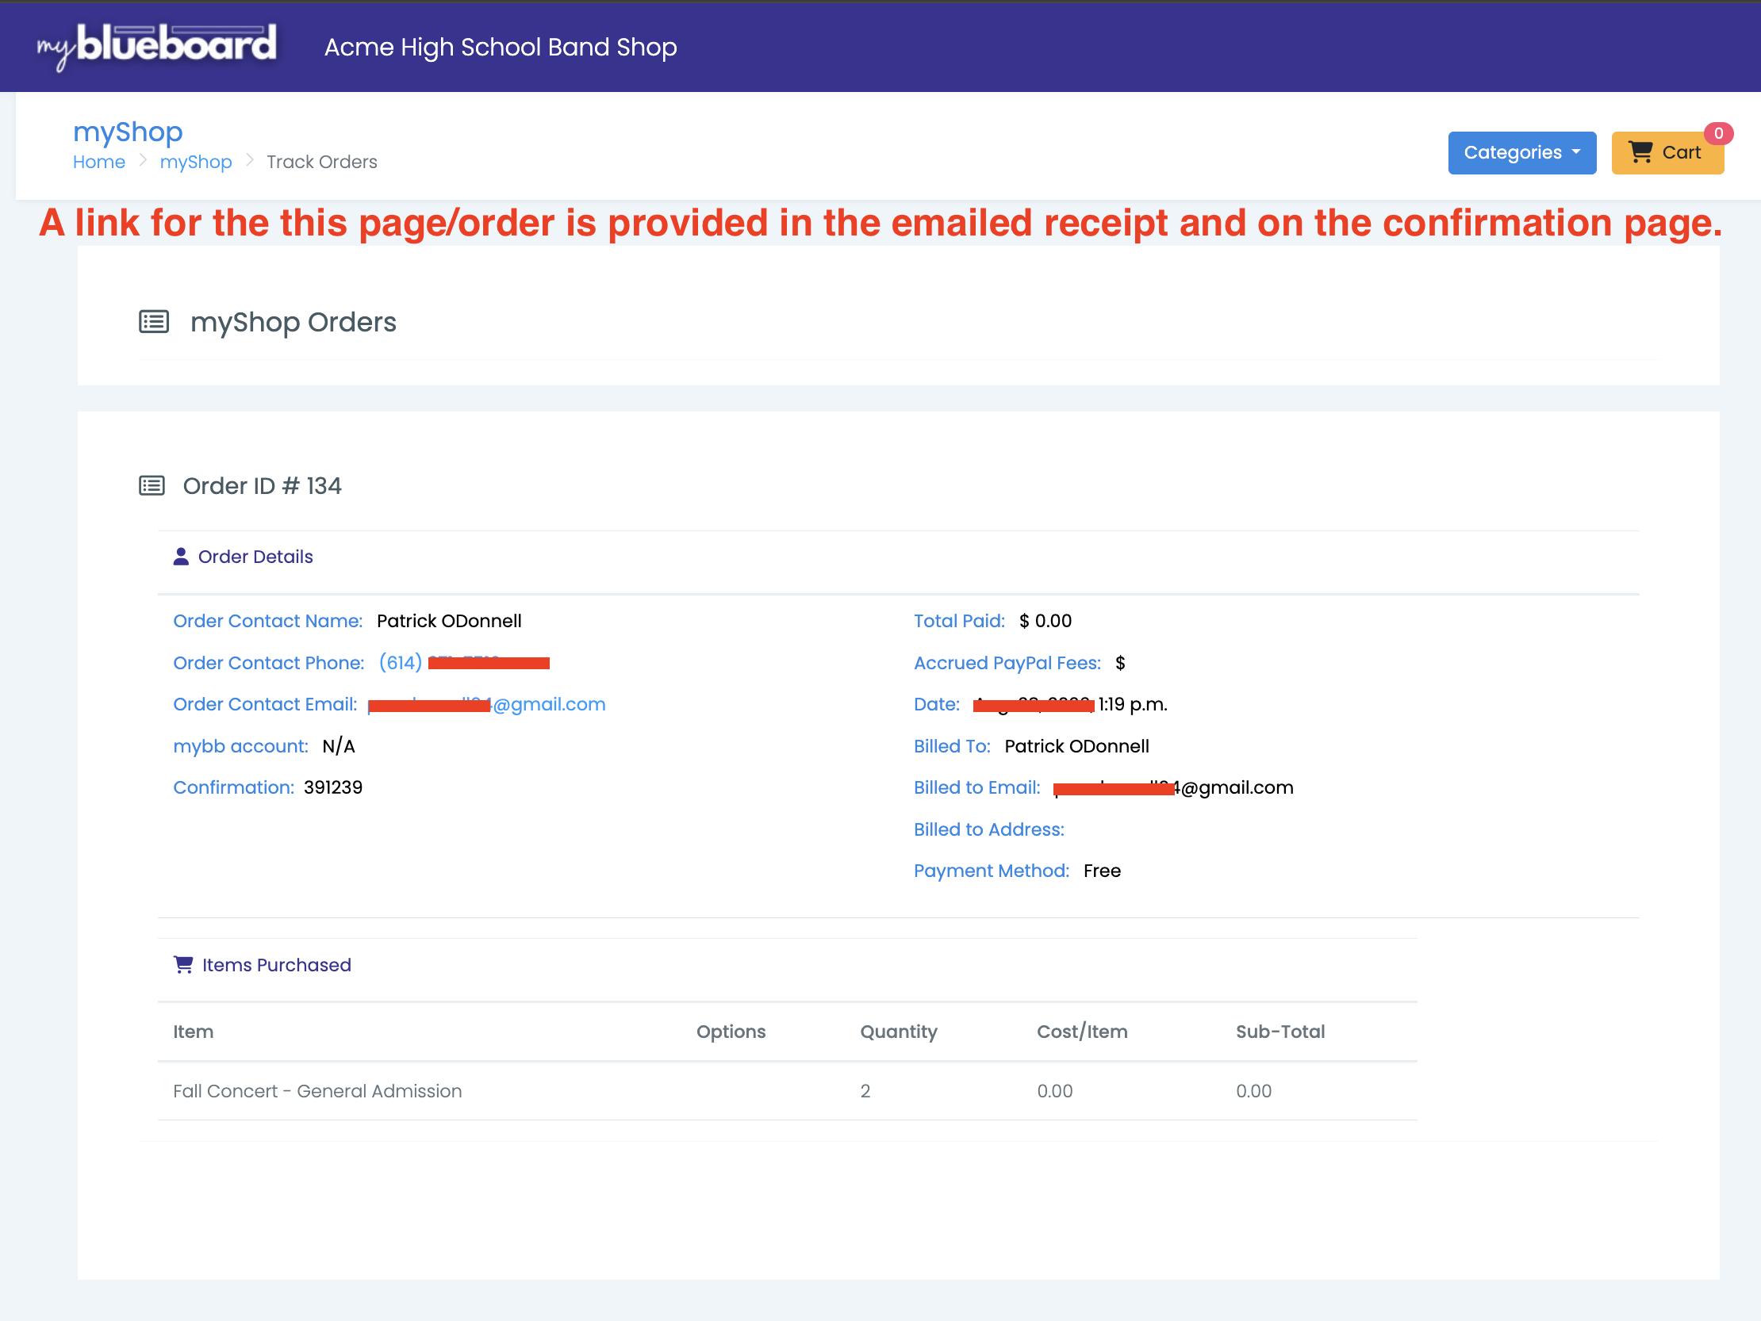Click Fall Concert - General Admission item

coord(317,1091)
